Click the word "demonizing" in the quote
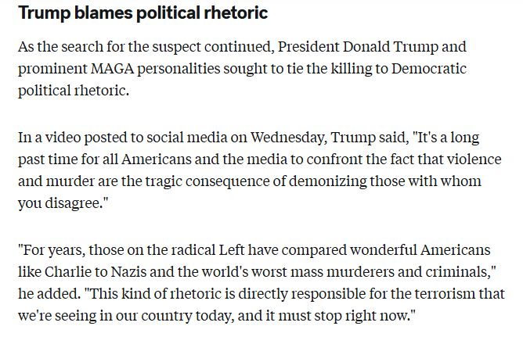Screen dimensions: 523x344 coord(327,181)
